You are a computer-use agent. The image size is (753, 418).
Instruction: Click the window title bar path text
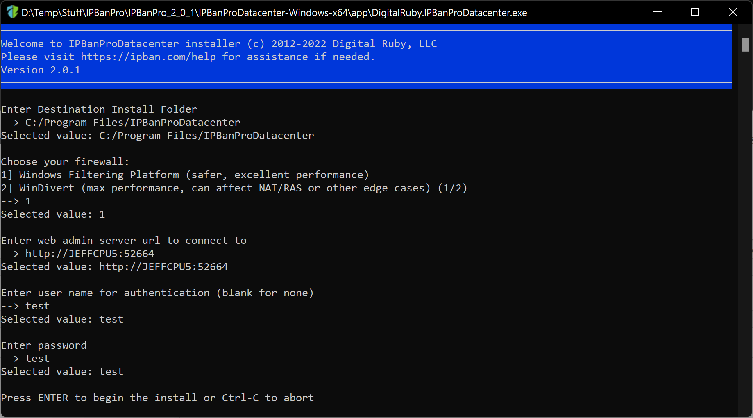click(274, 13)
